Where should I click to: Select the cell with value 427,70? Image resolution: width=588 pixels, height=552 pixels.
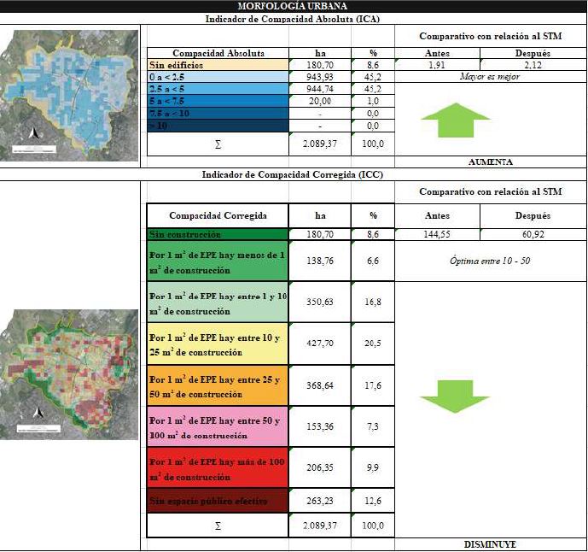319,345
